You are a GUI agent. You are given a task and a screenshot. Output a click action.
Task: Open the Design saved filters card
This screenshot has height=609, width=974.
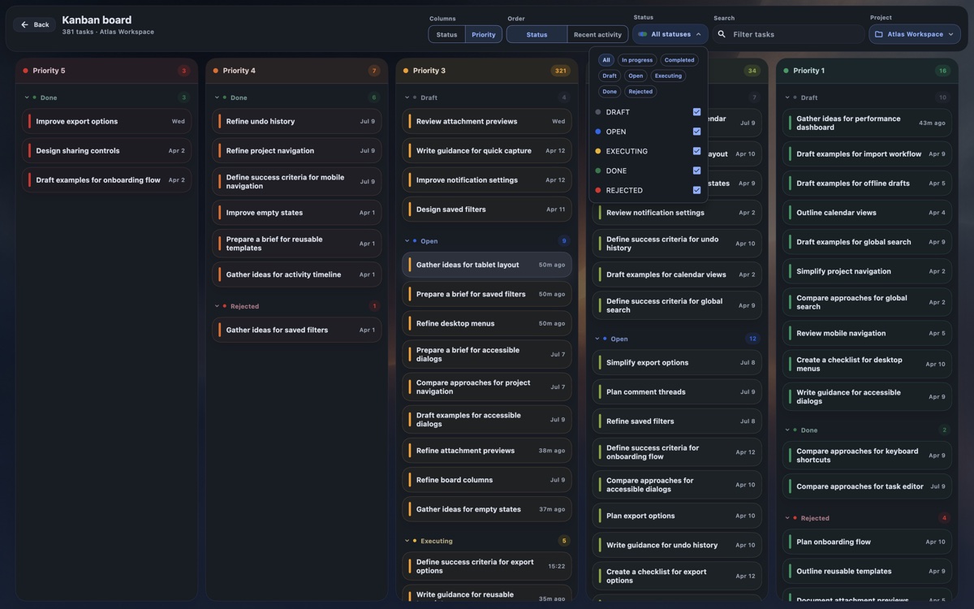click(x=486, y=209)
